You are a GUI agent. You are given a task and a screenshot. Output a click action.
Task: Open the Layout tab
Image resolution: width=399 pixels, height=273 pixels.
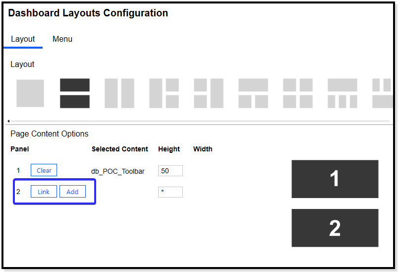click(x=23, y=39)
